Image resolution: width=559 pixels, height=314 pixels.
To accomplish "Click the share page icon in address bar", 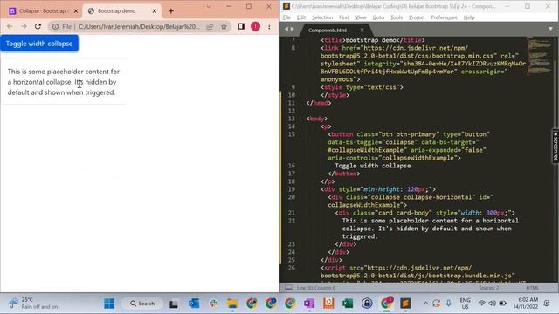I will (210, 26).
